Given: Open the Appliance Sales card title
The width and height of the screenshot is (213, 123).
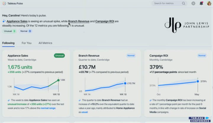Looking at the screenshot, I should (18, 56).
